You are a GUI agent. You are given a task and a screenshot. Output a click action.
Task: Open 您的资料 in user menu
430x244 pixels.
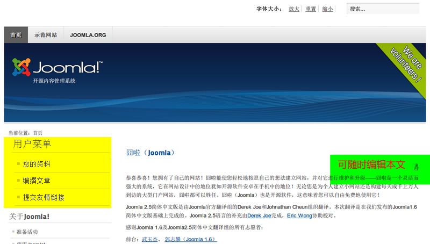[37, 164]
